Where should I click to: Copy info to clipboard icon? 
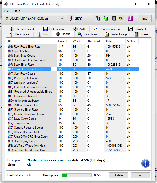(98, 19)
